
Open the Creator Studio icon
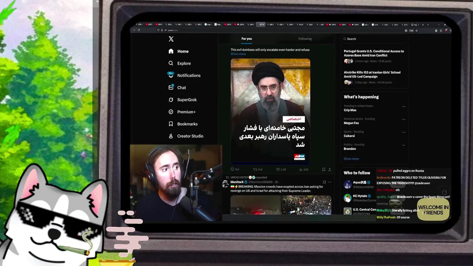click(x=171, y=136)
